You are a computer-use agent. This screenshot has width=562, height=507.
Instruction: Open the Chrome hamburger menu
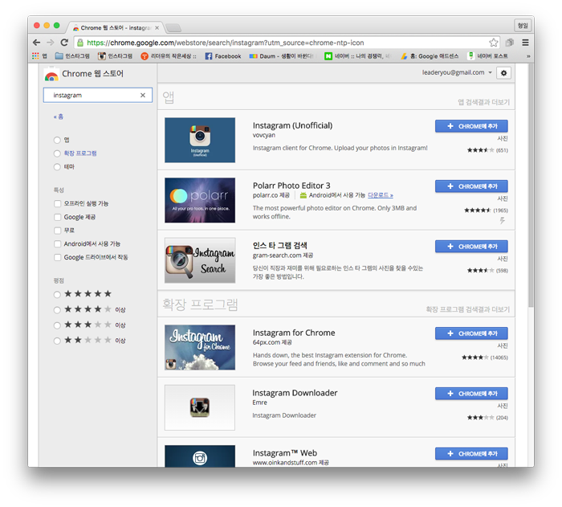pyautogui.click(x=525, y=43)
